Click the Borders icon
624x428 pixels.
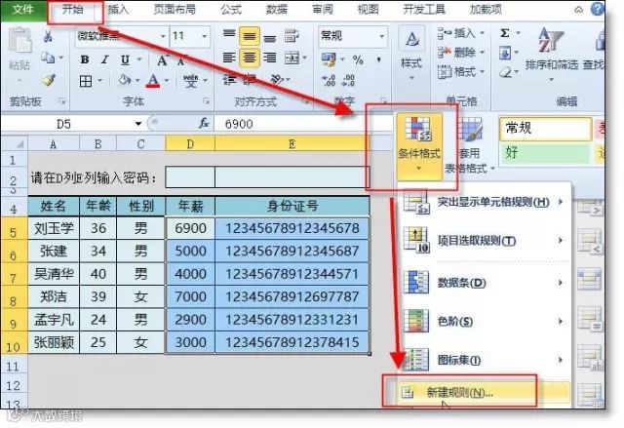coord(86,81)
